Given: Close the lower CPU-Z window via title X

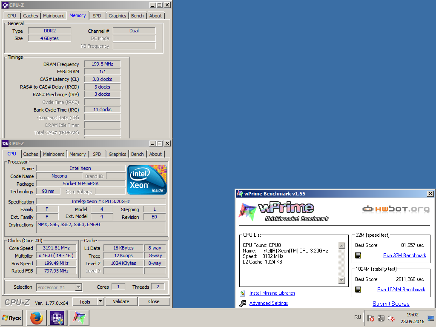Looking at the screenshot, I should (x=167, y=143).
